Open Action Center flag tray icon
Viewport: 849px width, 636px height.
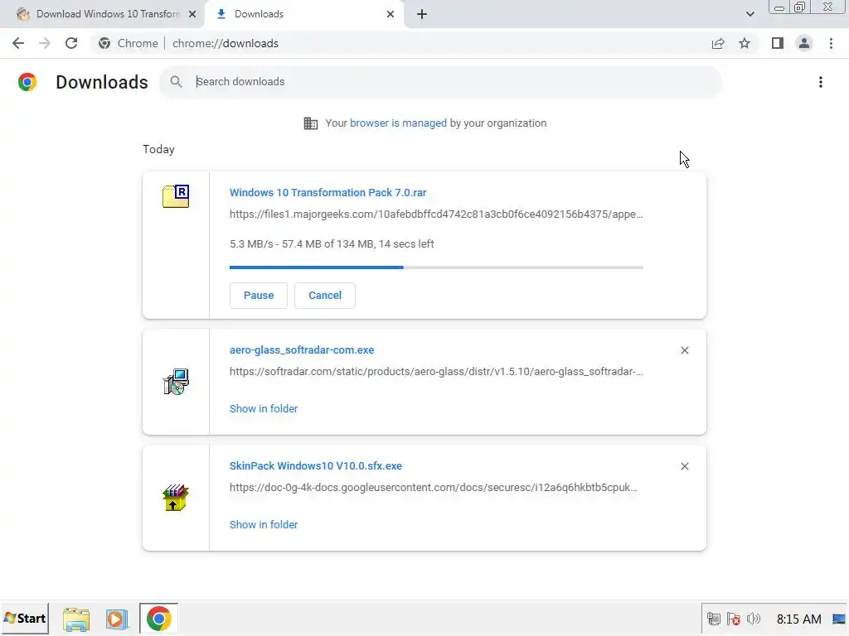coord(734,619)
